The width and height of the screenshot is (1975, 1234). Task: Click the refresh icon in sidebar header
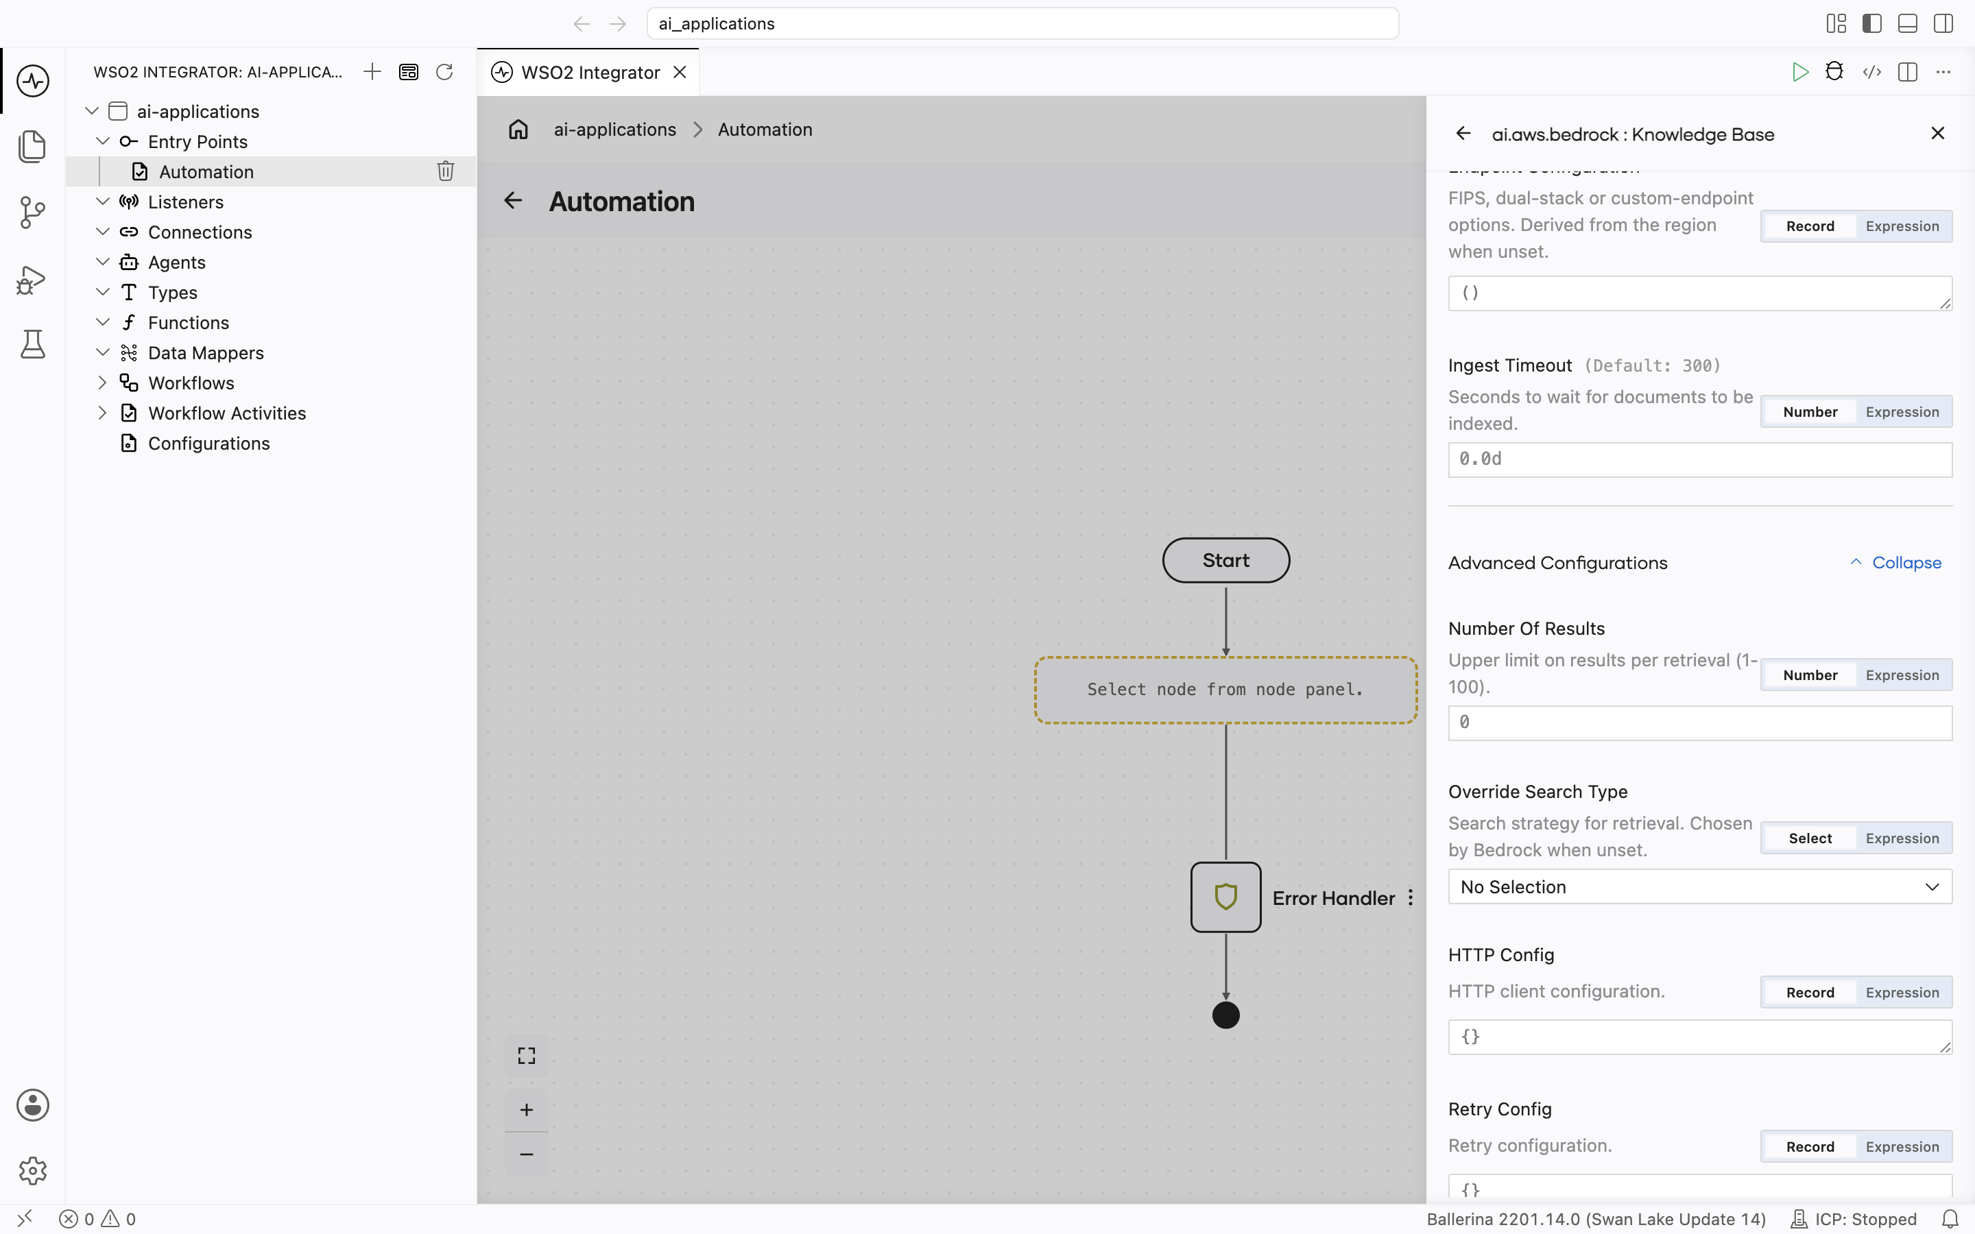tap(444, 72)
